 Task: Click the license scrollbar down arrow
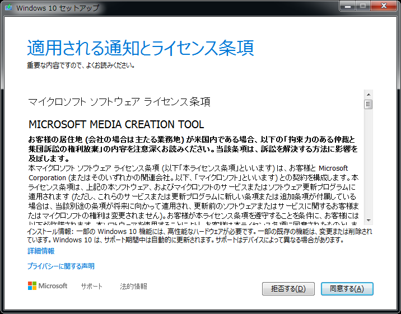tap(369, 220)
